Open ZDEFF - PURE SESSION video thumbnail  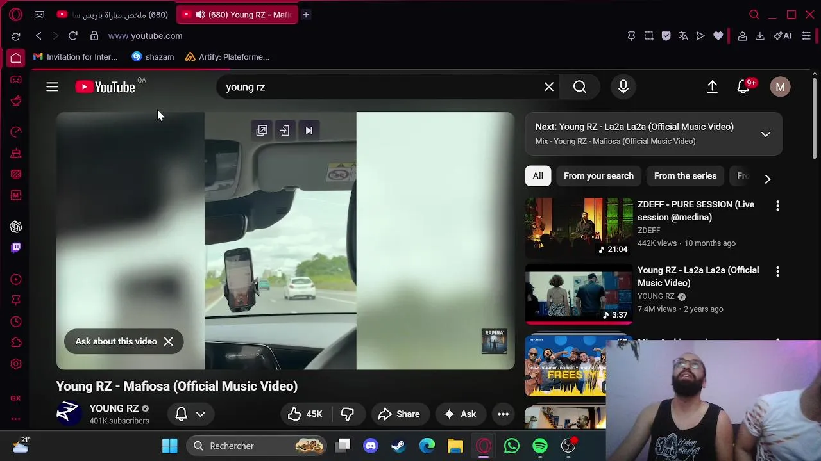click(579, 227)
